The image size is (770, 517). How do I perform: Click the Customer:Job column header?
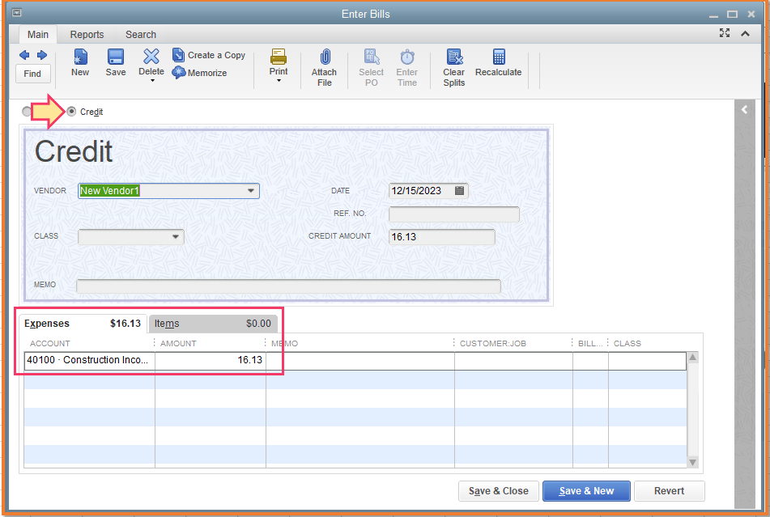click(492, 343)
